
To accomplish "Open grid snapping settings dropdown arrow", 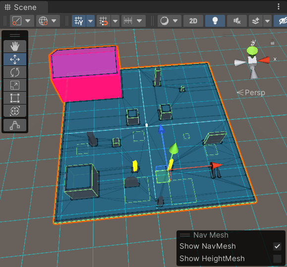I will (115, 21).
